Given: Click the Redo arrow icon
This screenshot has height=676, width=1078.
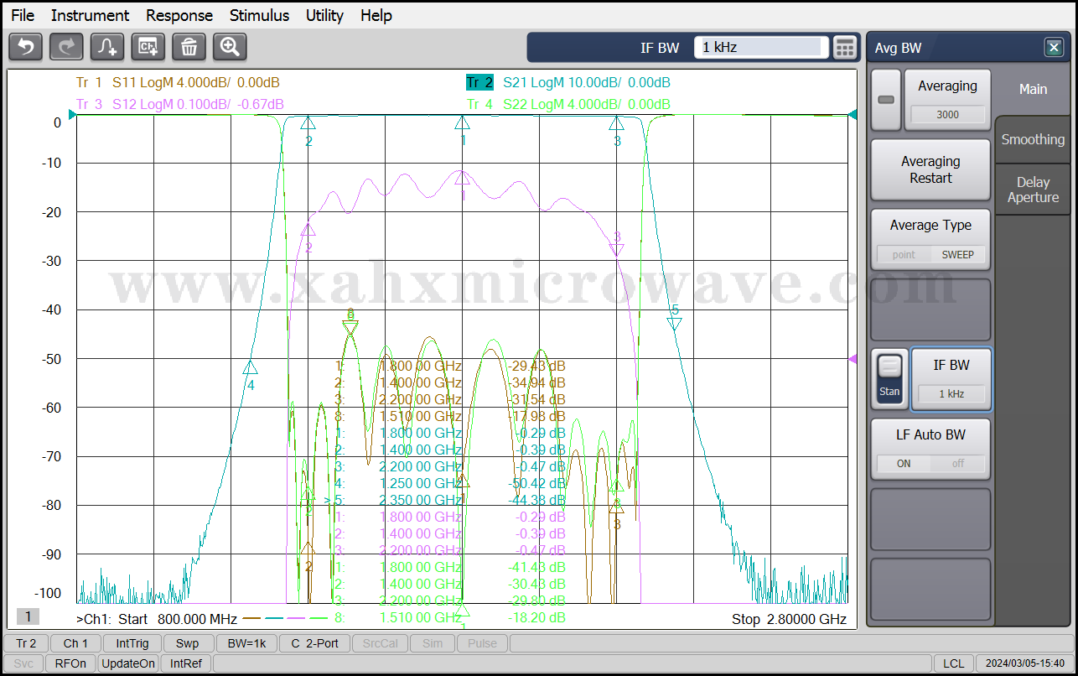Looking at the screenshot, I should (66, 47).
